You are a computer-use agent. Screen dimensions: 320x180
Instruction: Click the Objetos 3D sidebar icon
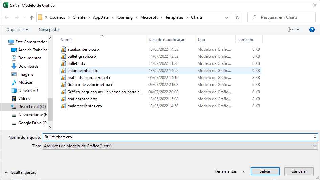point(14,91)
